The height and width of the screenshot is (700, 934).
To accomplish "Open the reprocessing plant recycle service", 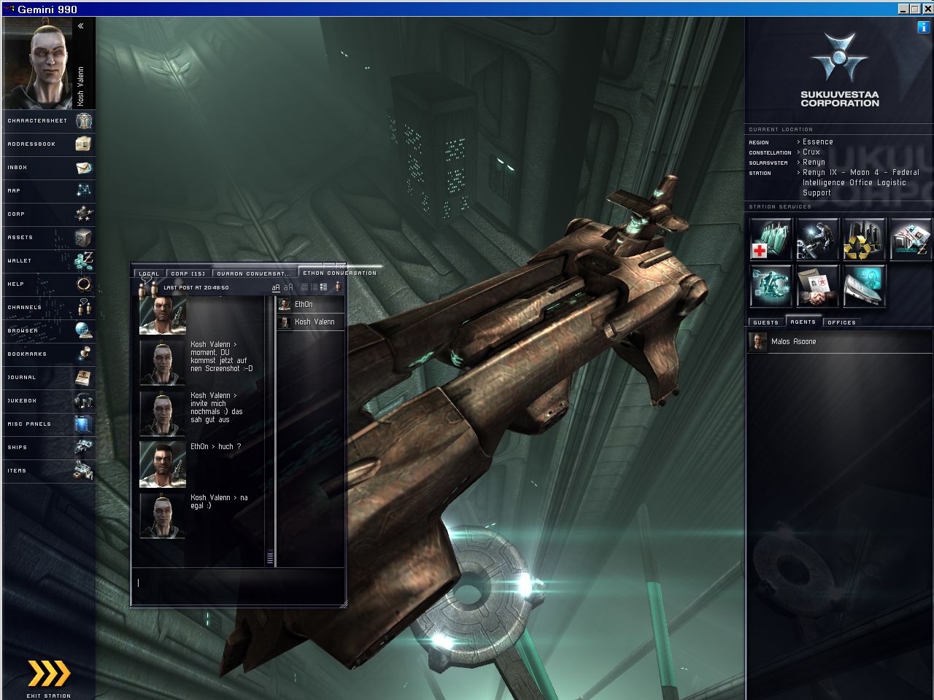I will pyautogui.click(x=864, y=239).
